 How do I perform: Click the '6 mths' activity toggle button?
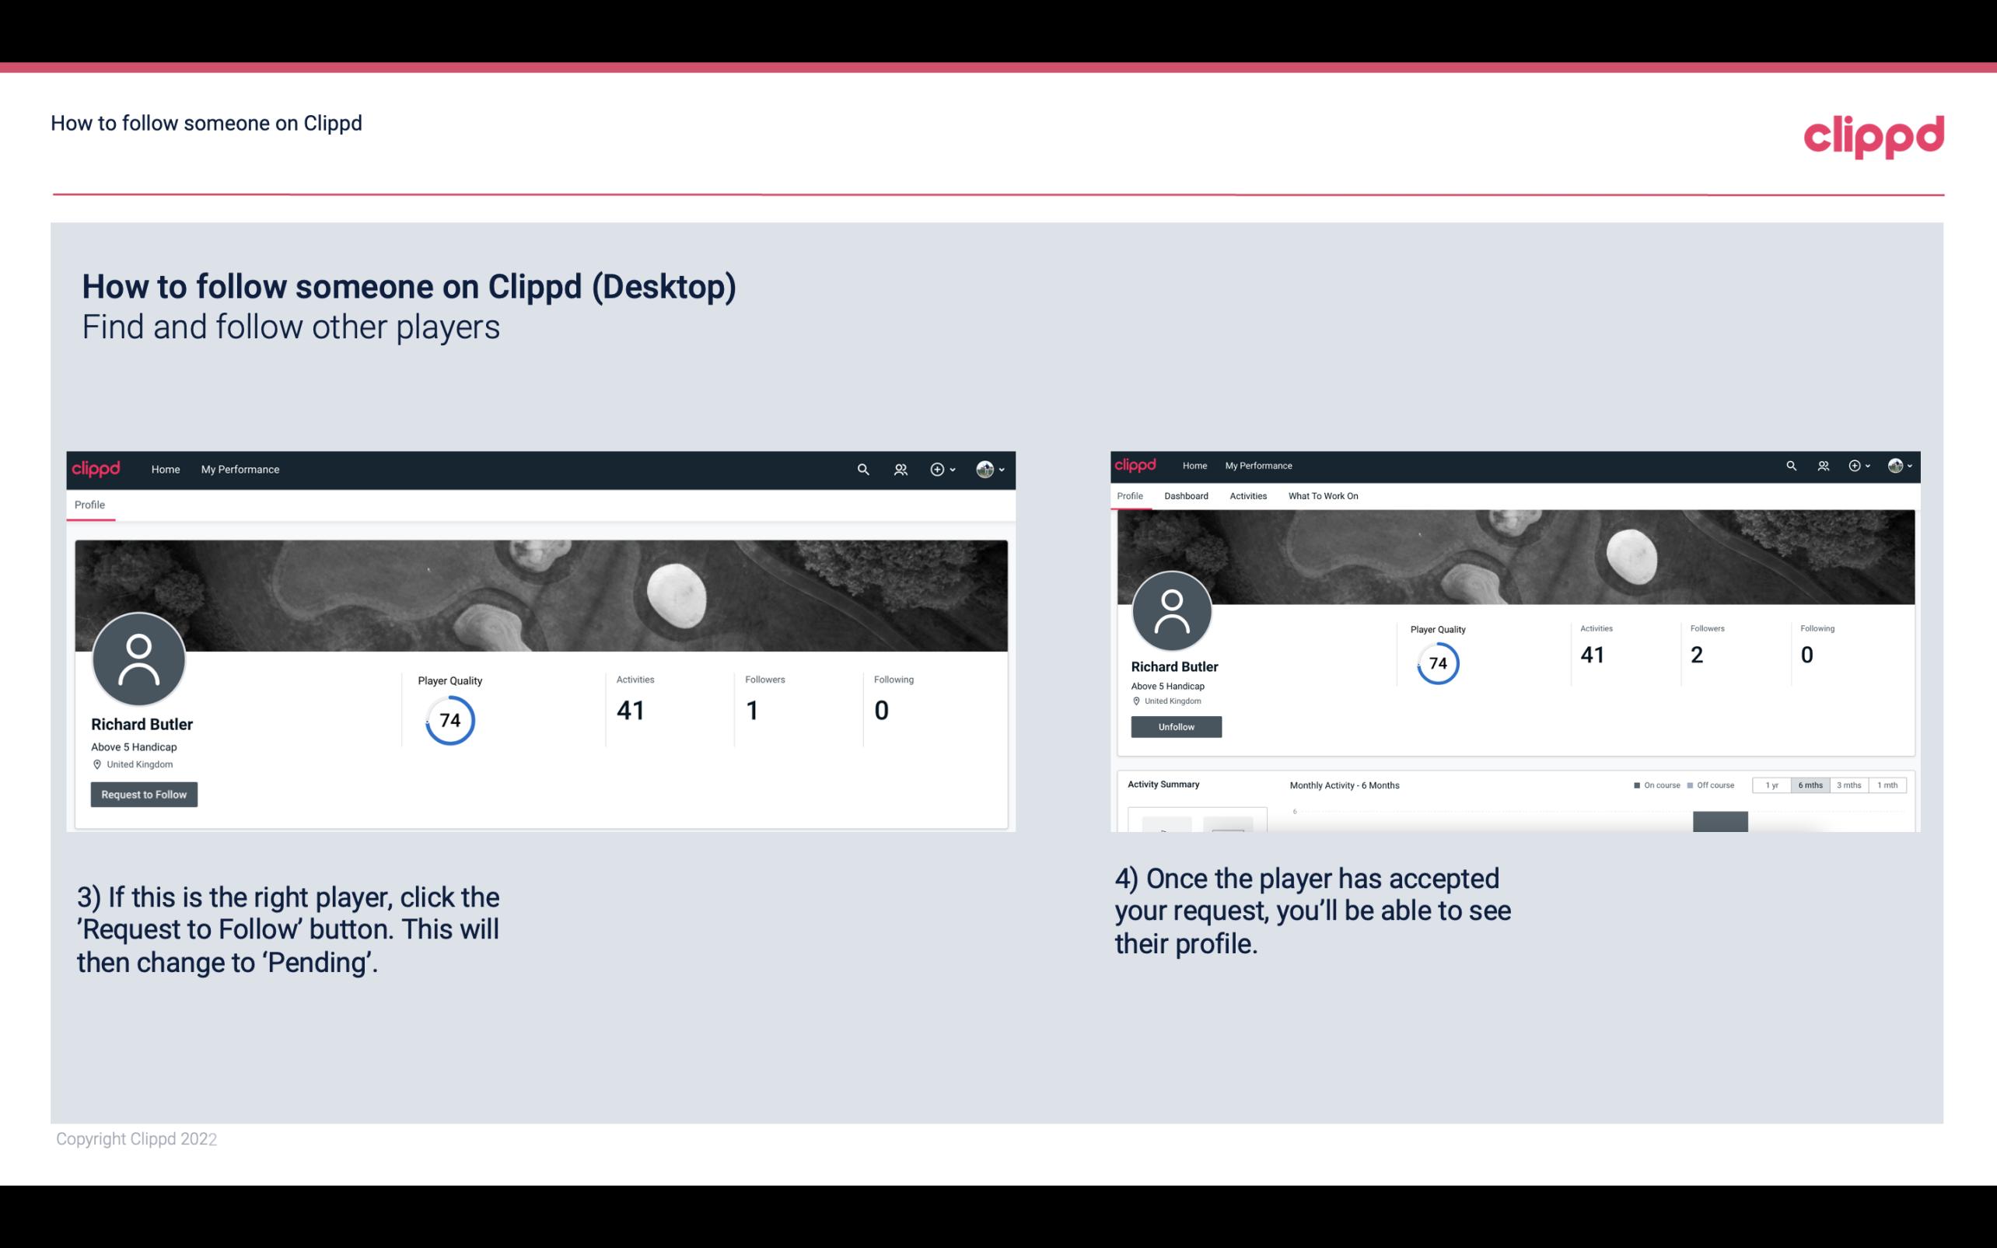1809,785
